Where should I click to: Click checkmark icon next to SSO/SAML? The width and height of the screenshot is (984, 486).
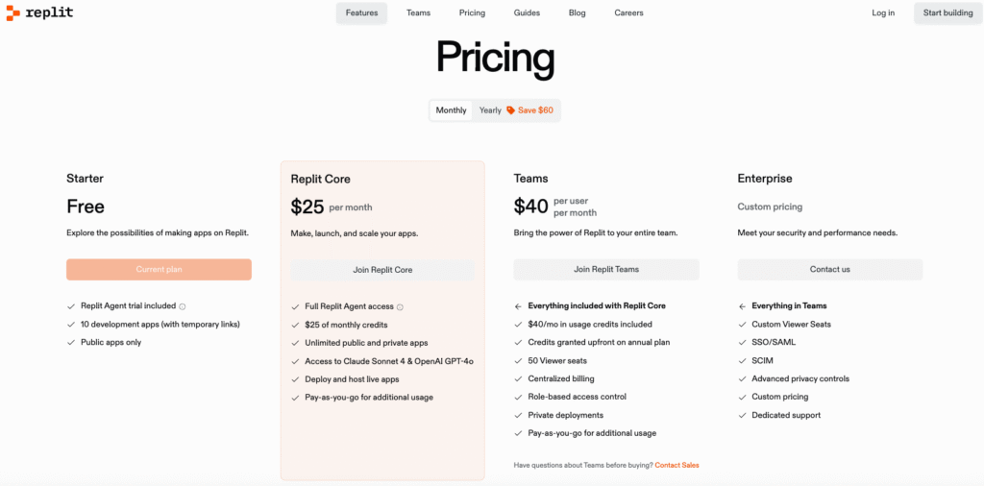click(x=742, y=343)
